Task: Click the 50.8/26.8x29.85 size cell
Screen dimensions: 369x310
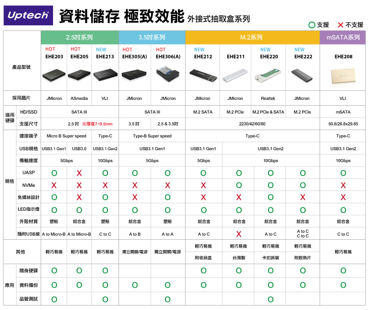Action: click(x=343, y=124)
